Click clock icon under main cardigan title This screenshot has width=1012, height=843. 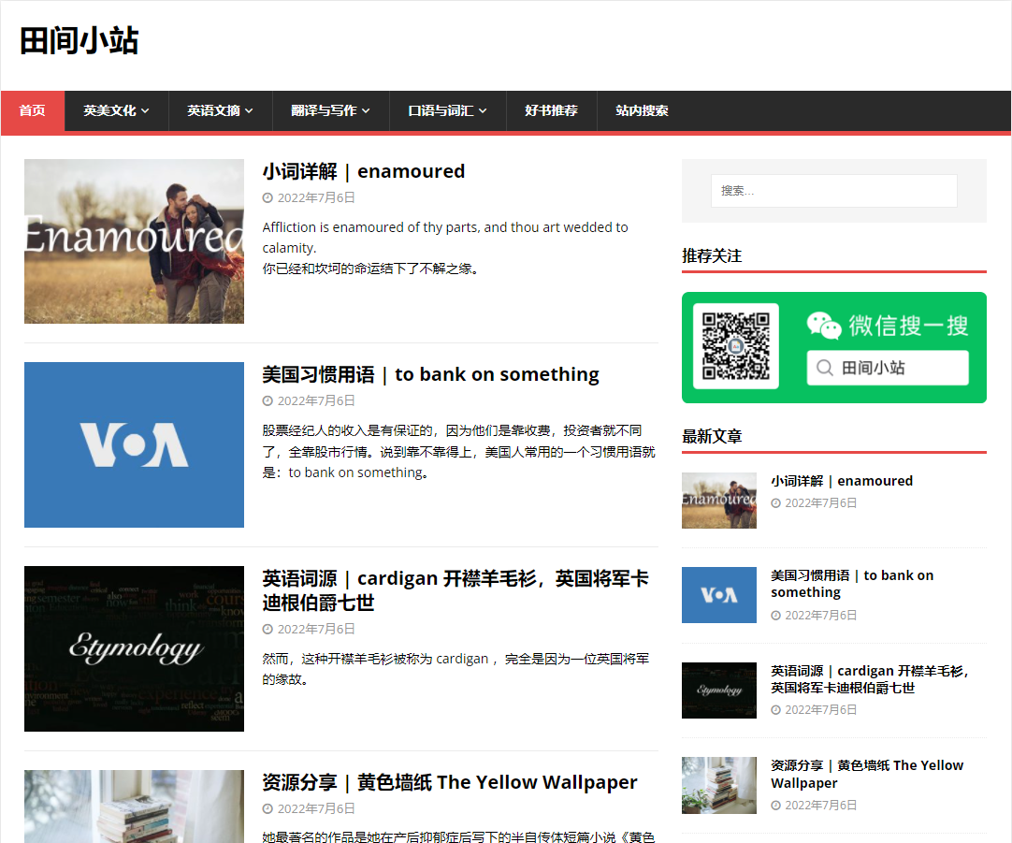pos(267,630)
